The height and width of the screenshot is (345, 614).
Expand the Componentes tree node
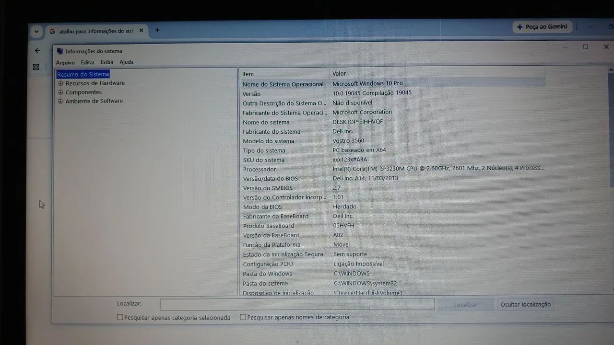[x=61, y=92]
